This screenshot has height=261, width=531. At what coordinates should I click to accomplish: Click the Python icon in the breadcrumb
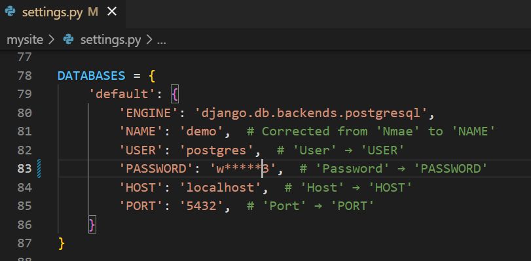(x=68, y=40)
